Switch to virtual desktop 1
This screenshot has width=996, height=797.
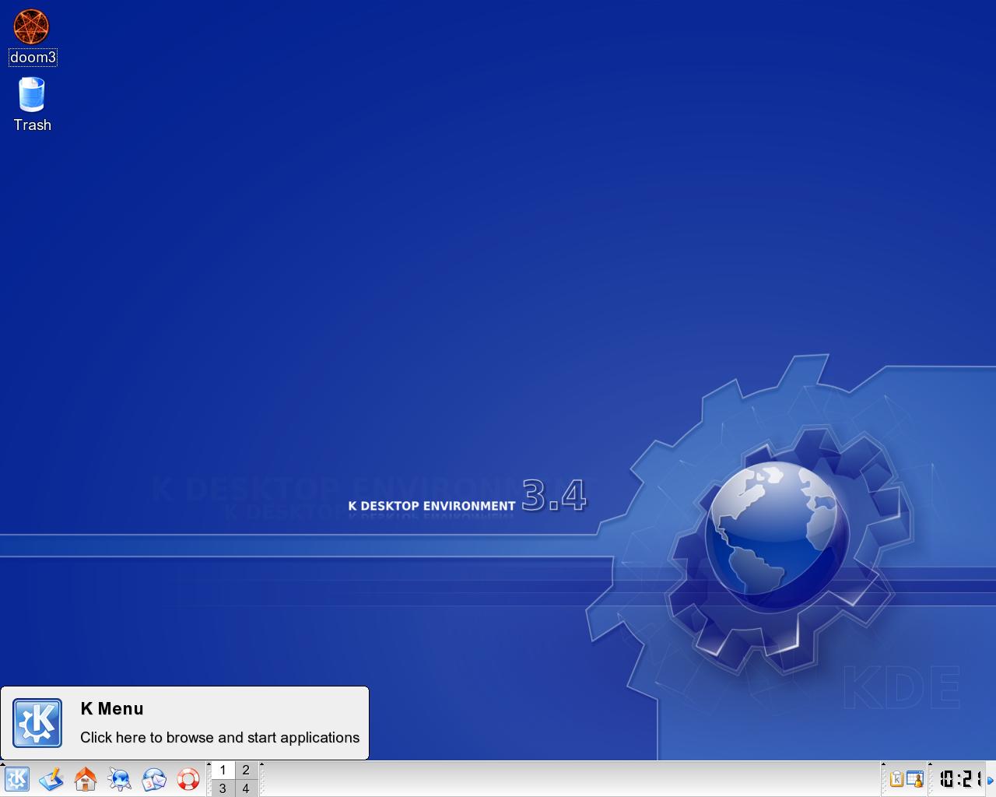pyautogui.click(x=223, y=770)
